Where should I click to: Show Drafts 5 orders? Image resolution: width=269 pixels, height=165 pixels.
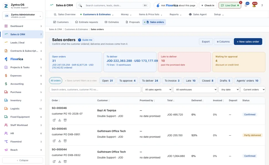(225, 81)
